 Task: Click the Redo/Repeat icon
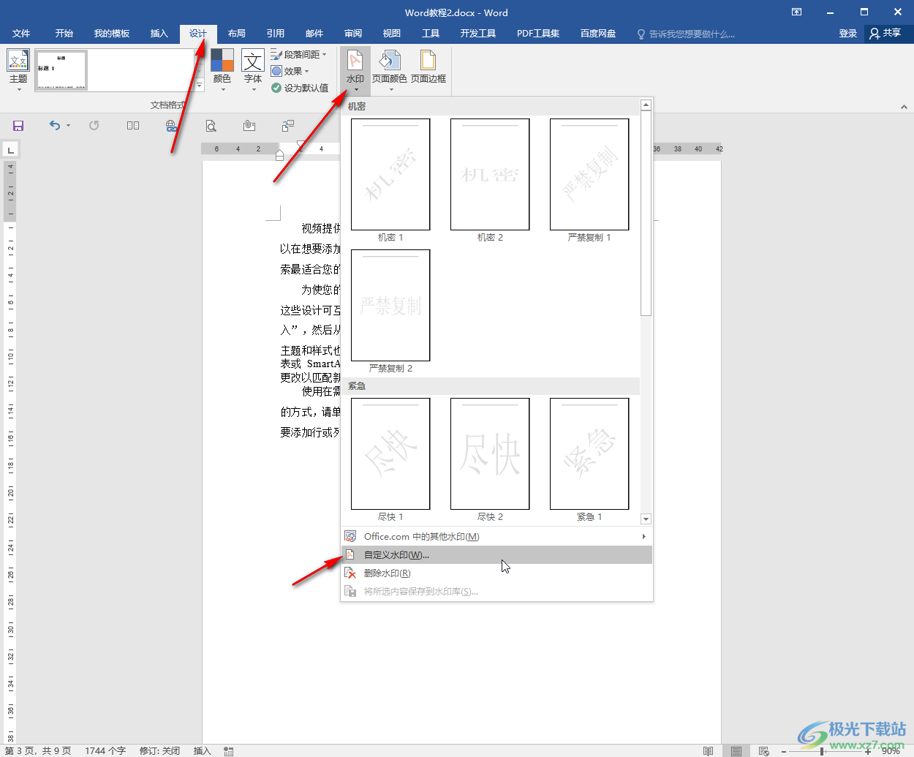(94, 126)
